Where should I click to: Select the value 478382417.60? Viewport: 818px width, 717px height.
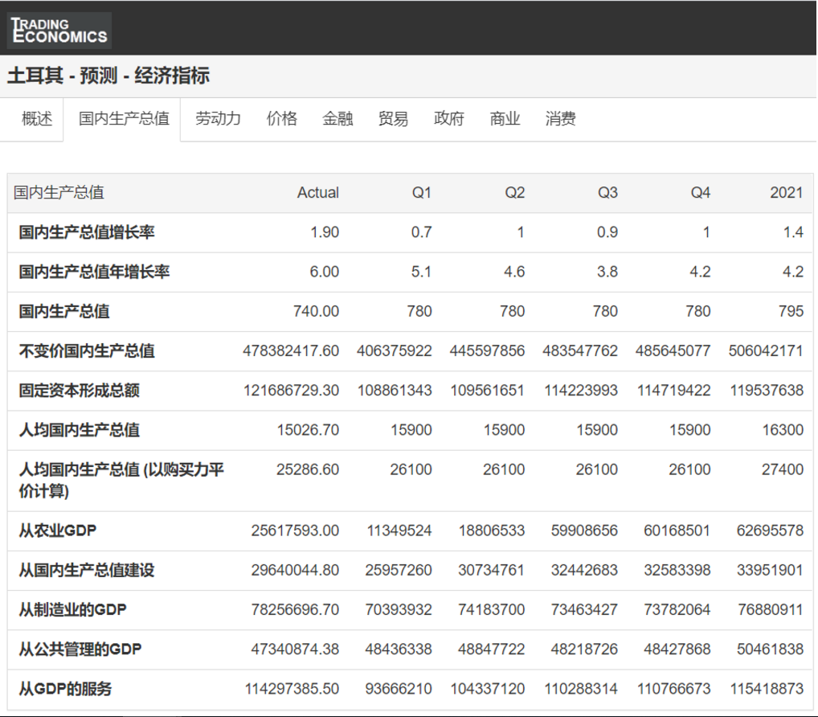tap(291, 351)
